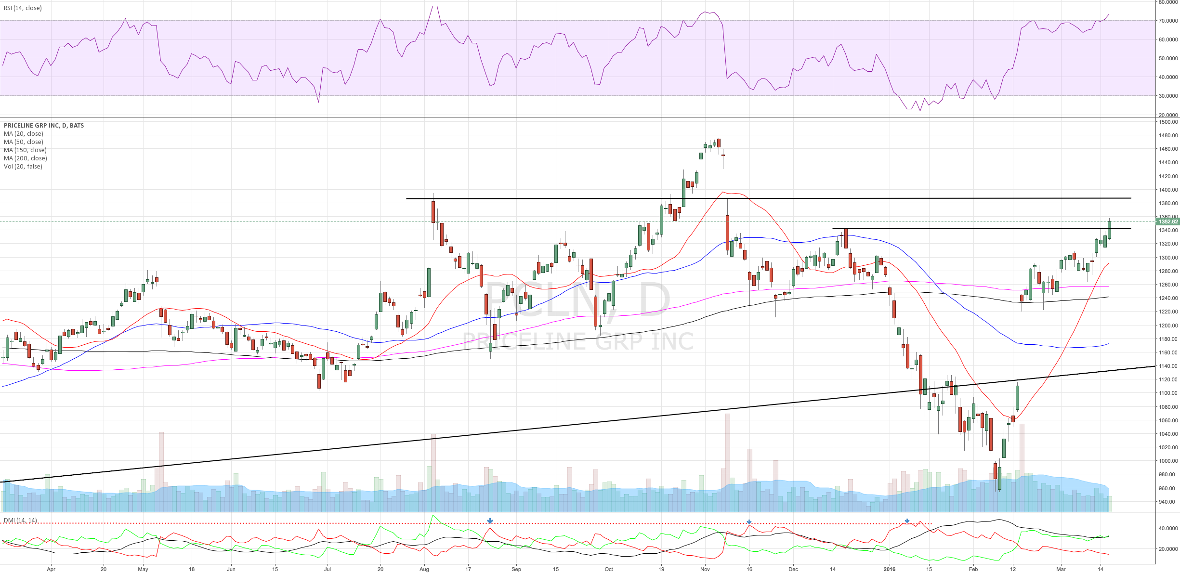The width and height of the screenshot is (1180, 573).
Task: Click the 30.0000 RSI axis label
Action: tap(1168, 96)
